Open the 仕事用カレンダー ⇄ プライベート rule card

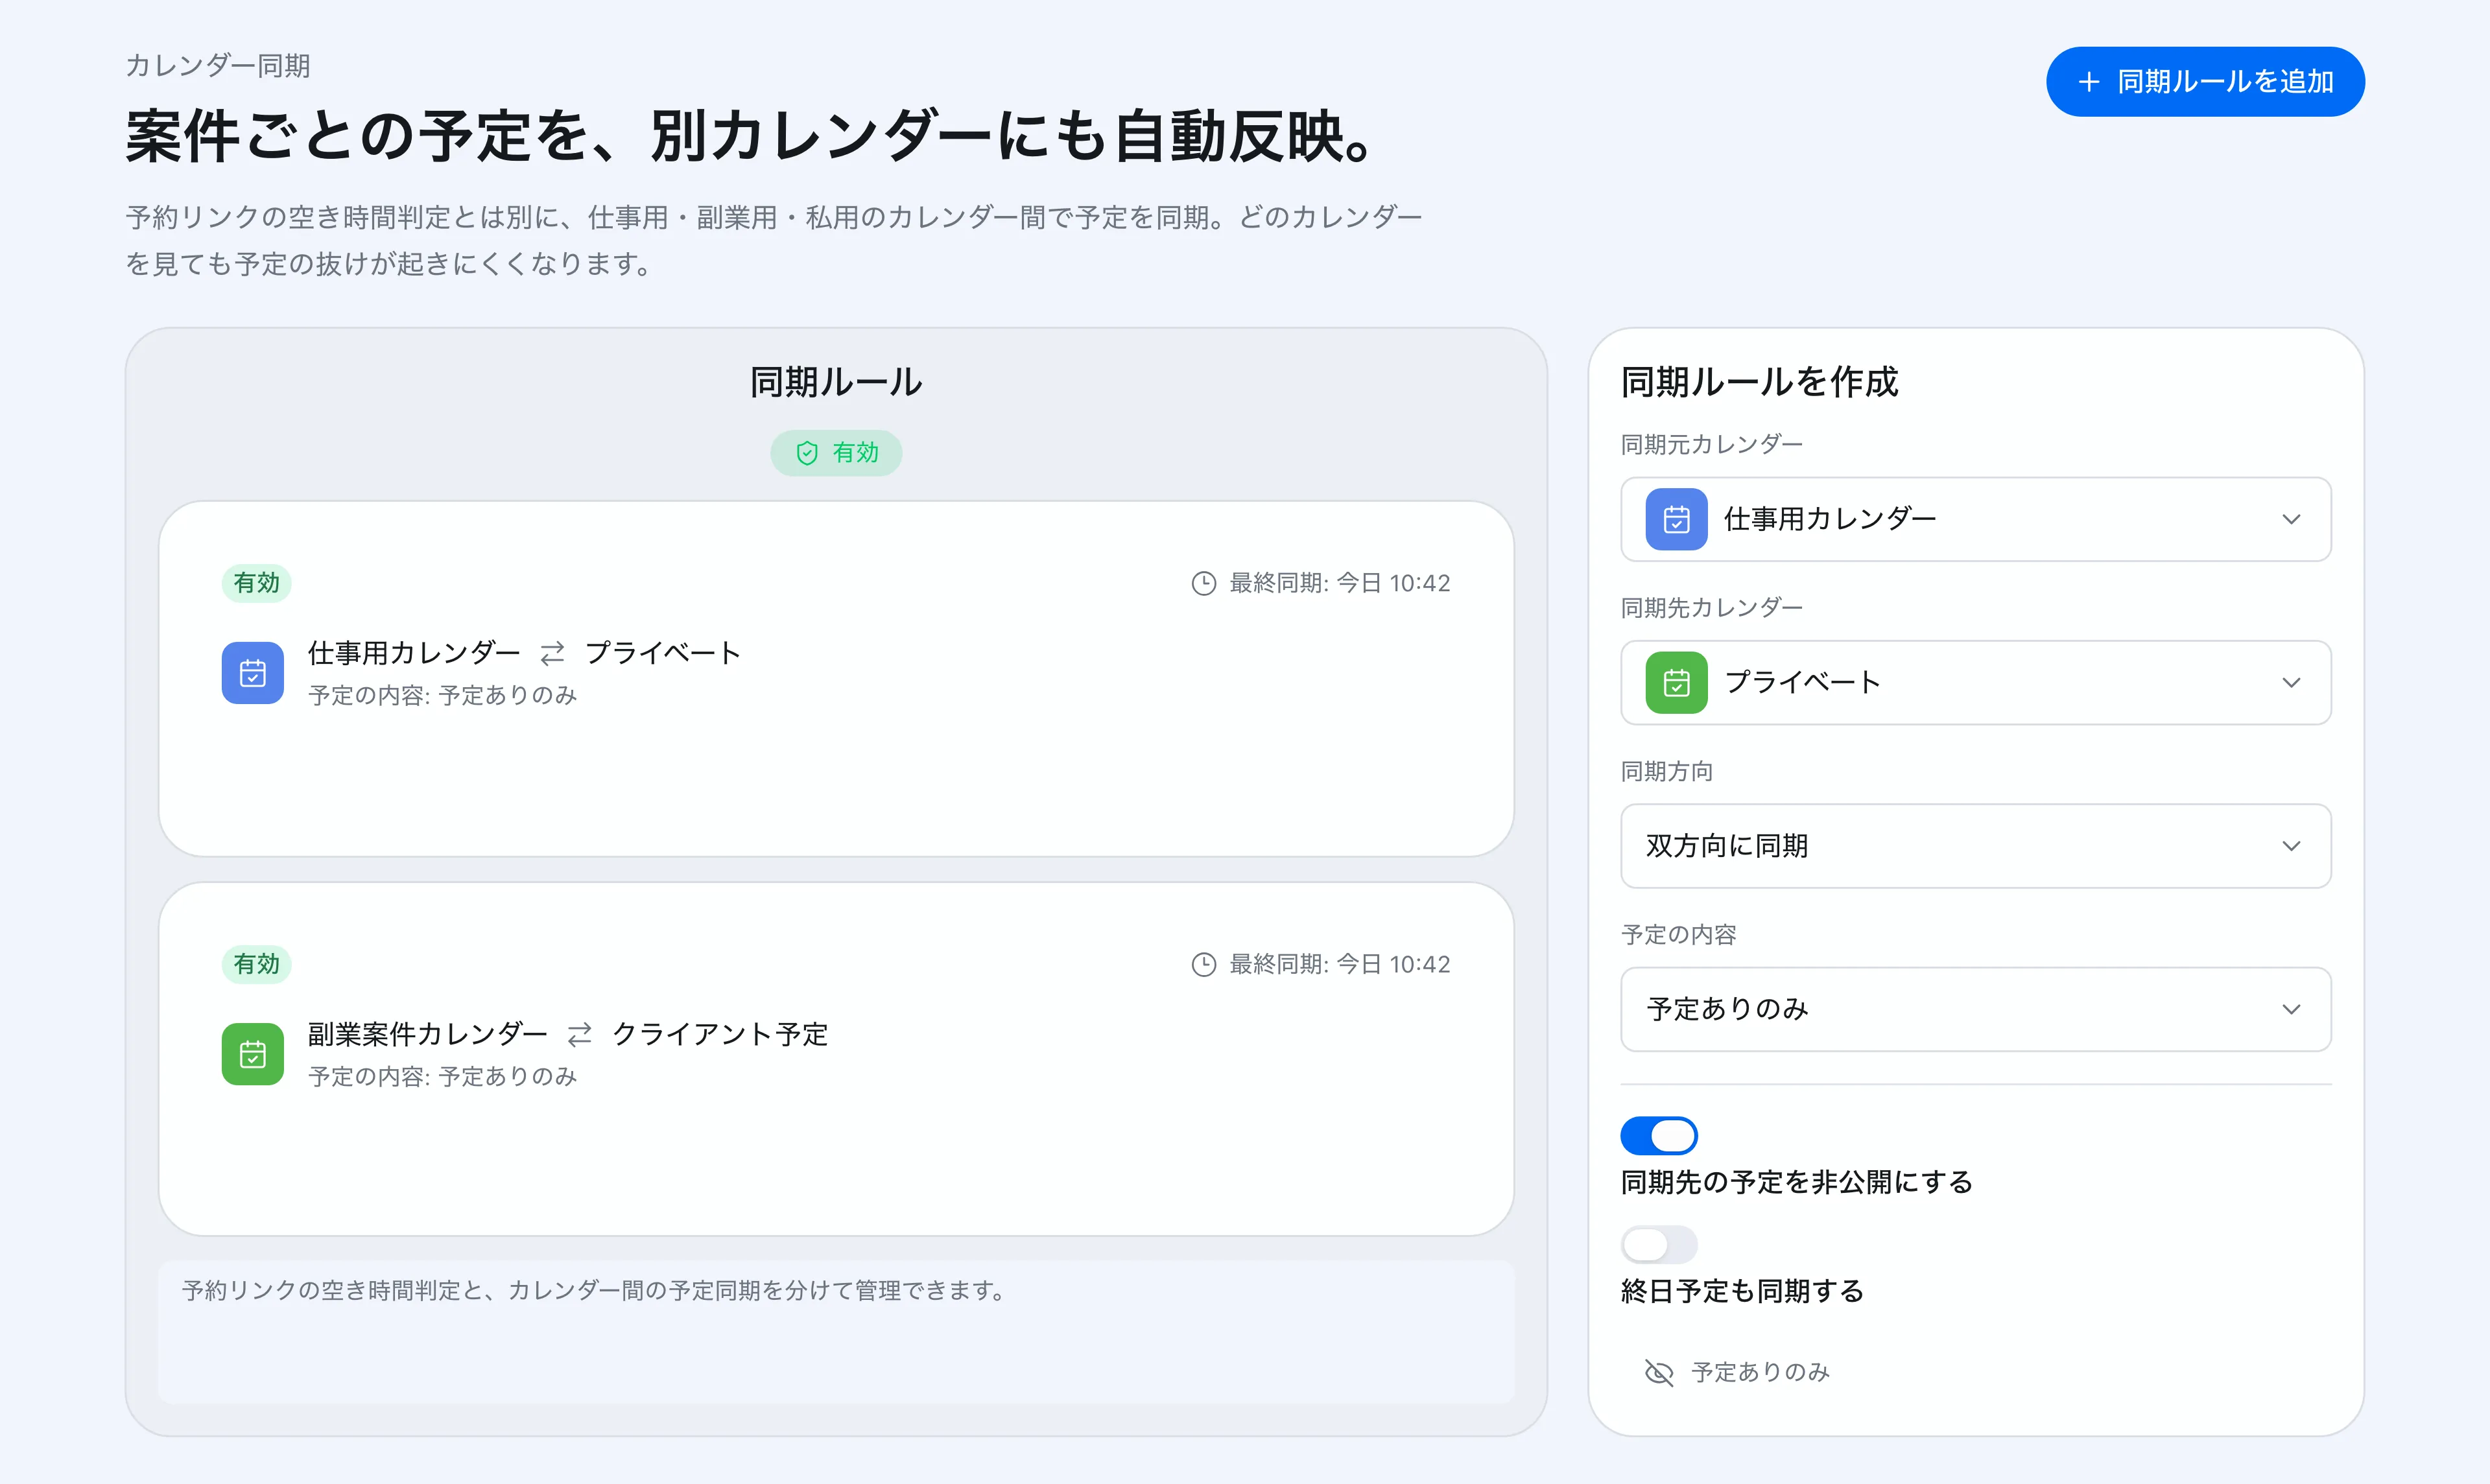[836, 678]
